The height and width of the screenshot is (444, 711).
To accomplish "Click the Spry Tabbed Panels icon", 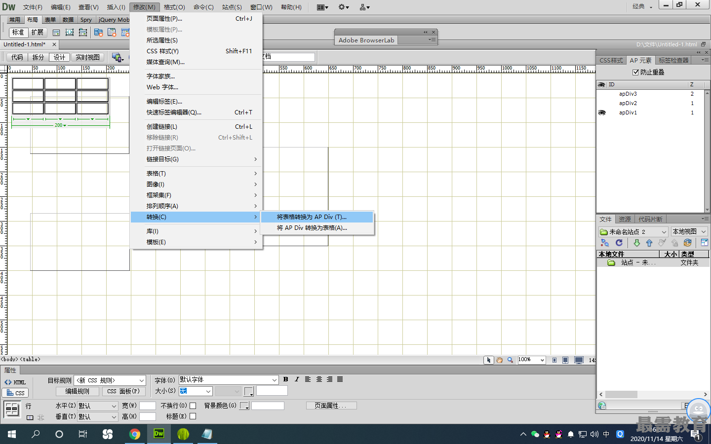I will coord(112,33).
